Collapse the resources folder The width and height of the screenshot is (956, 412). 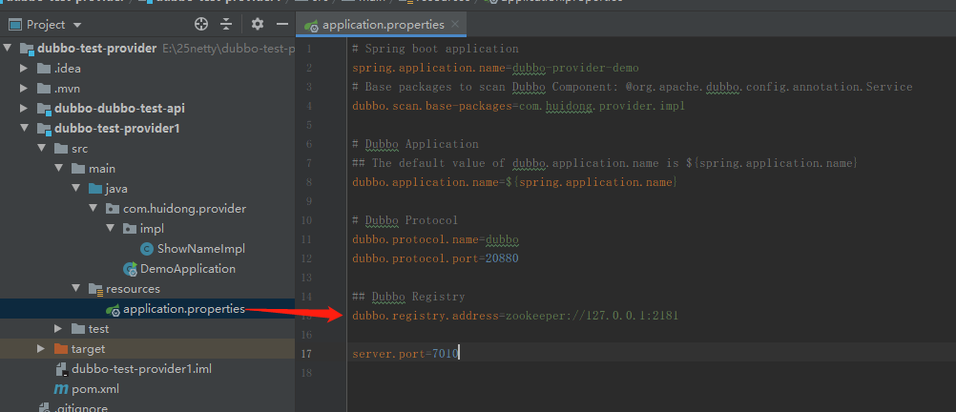[x=75, y=289]
